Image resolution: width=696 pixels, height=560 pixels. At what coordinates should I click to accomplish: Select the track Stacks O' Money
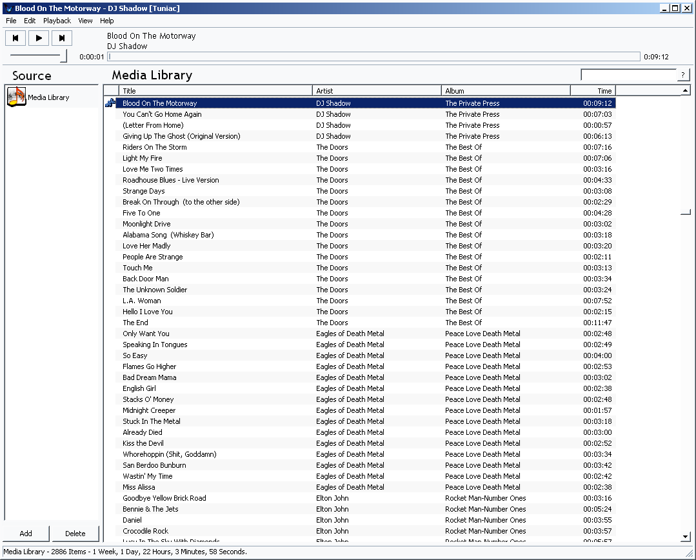pyautogui.click(x=366, y=399)
